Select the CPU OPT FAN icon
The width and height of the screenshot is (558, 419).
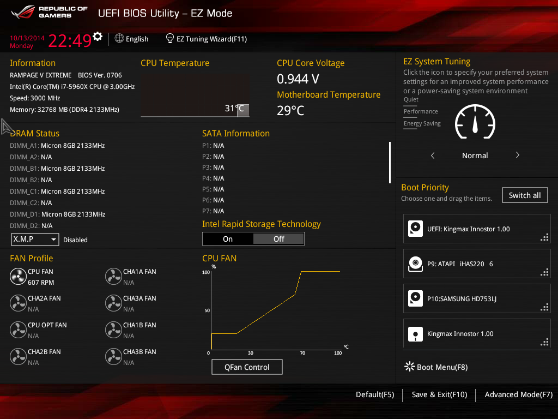(18, 330)
